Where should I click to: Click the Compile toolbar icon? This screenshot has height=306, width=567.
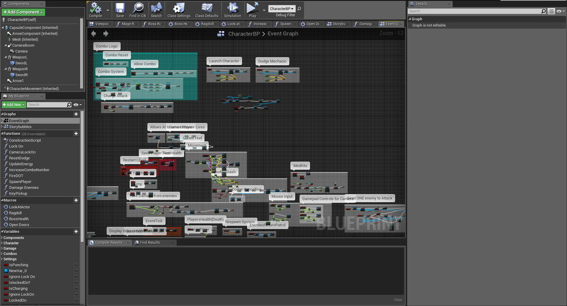pyautogui.click(x=95, y=8)
